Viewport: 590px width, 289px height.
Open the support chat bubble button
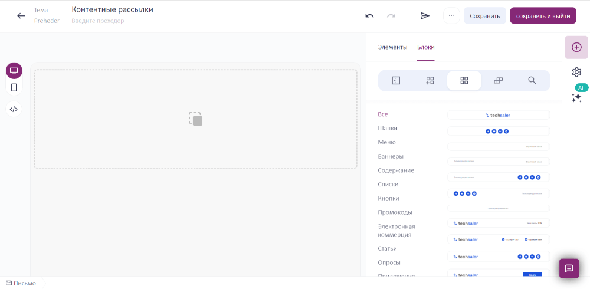click(569, 268)
